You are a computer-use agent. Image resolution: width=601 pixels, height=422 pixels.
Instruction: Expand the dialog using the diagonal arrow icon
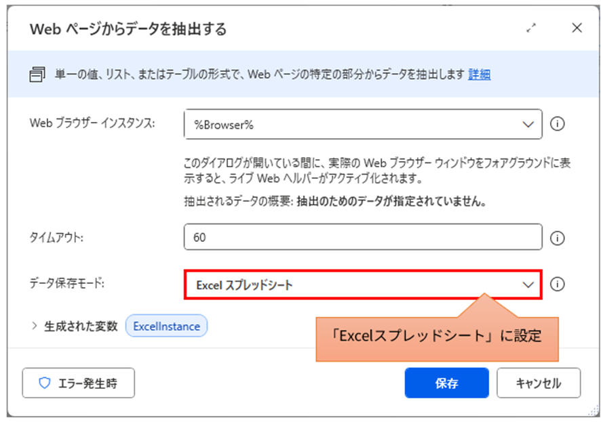pyautogui.click(x=531, y=28)
